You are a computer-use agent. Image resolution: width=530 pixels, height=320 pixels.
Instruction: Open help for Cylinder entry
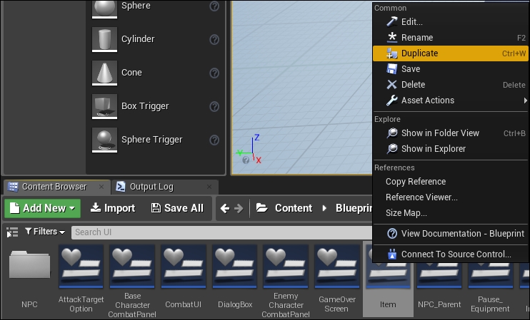[214, 39]
